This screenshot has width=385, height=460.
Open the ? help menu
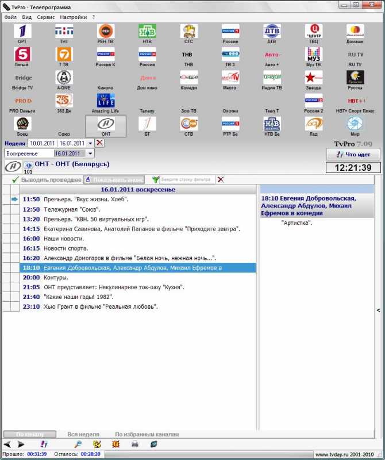tap(94, 17)
